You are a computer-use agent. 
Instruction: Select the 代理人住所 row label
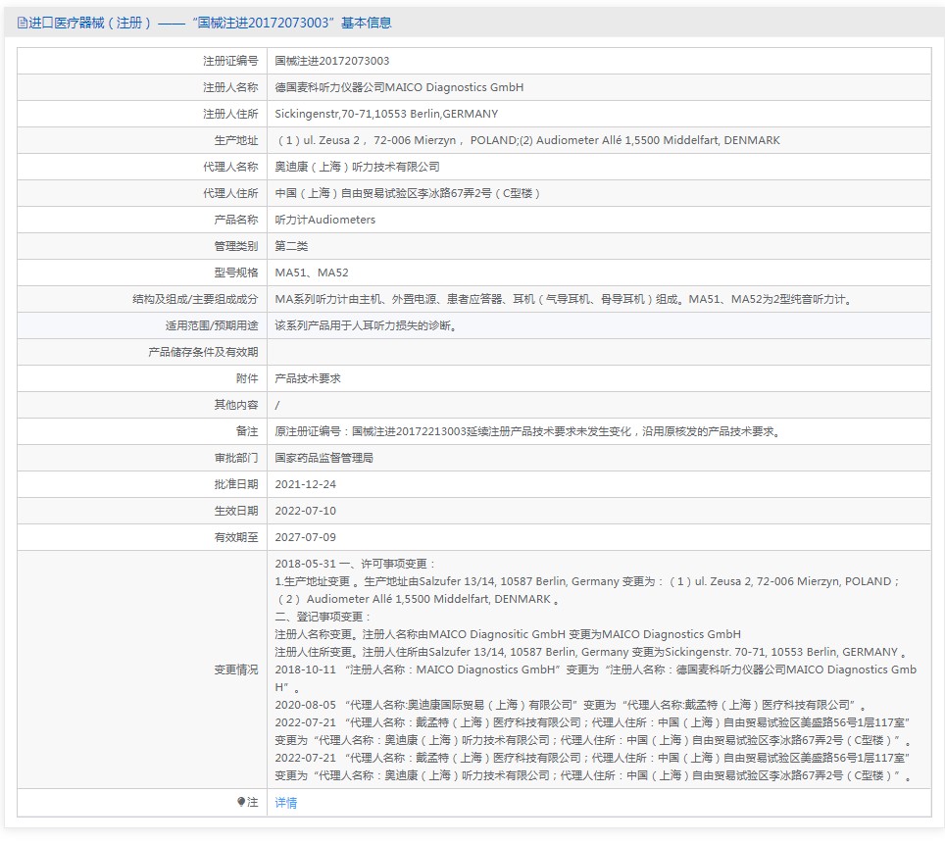point(230,193)
